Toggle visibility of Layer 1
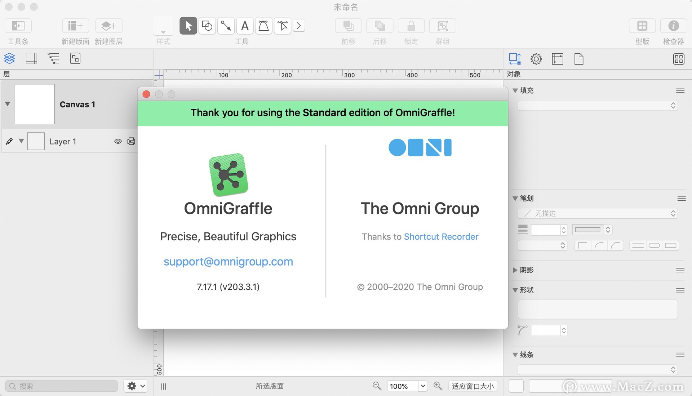 (118, 141)
